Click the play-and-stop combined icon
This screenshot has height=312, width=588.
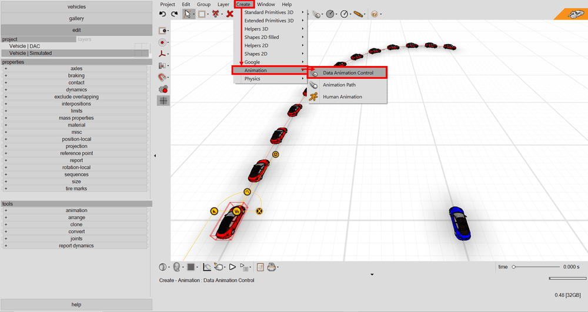(x=245, y=267)
